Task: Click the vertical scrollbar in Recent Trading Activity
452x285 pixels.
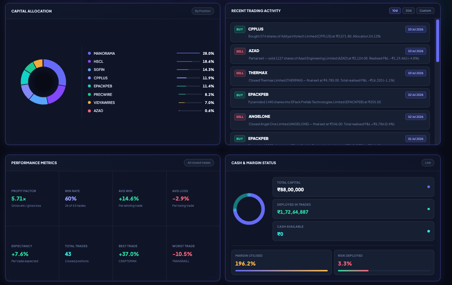Action: [438, 40]
